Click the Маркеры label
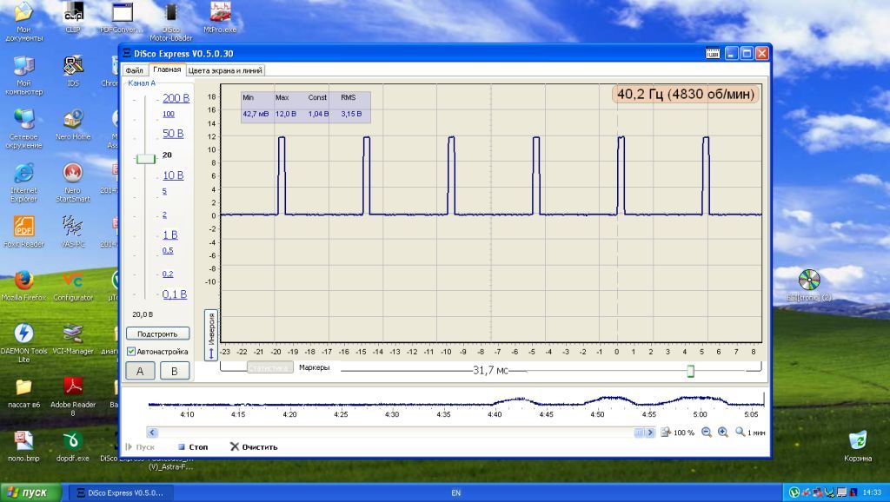 pyautogui.click(x=314, y=367)
